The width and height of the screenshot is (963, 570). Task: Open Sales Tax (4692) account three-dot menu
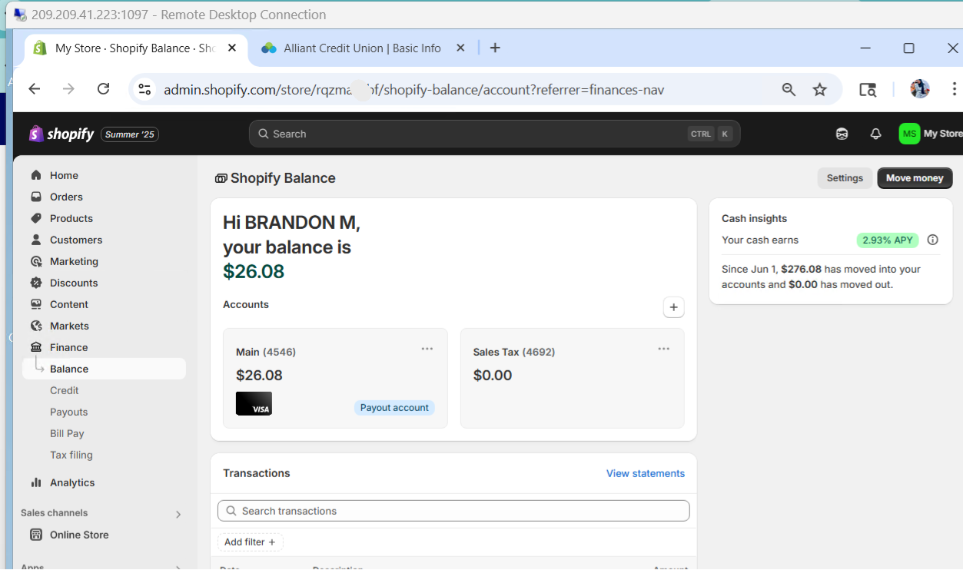664,349
